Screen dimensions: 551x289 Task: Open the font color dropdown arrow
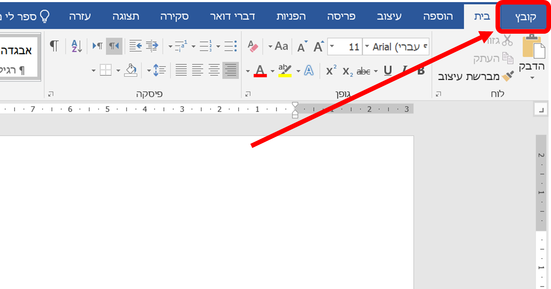click(x=248, y=71)
